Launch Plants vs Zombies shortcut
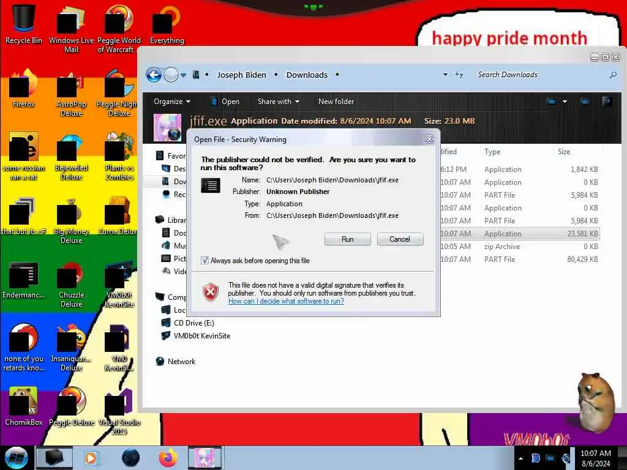 click(x=119, y=157)
